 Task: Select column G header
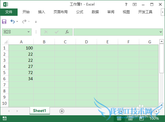[x=149, y=42]
